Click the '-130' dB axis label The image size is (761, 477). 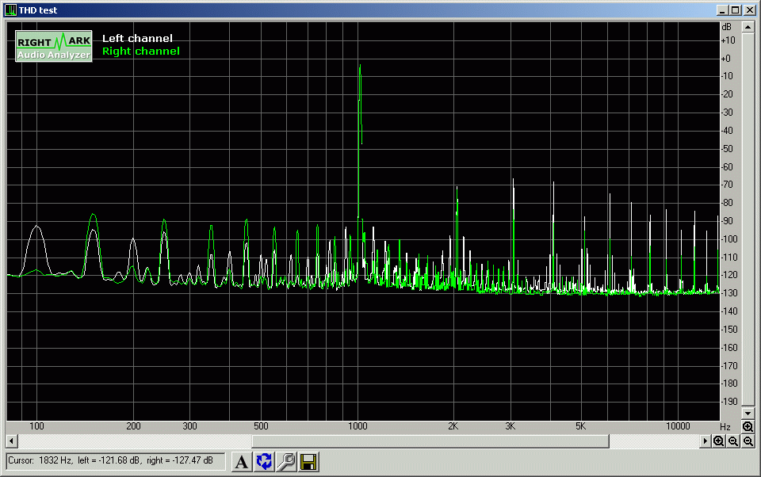tap(729, 293)
